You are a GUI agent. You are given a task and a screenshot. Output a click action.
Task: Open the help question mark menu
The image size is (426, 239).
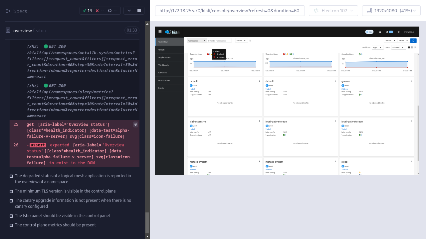(x=398, y=32)
